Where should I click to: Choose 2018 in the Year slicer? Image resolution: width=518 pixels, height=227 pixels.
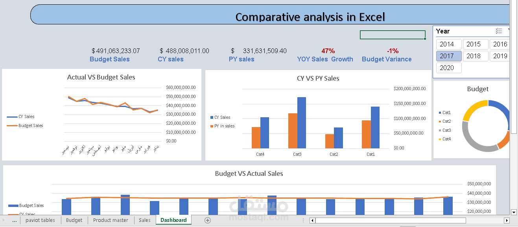476,56
